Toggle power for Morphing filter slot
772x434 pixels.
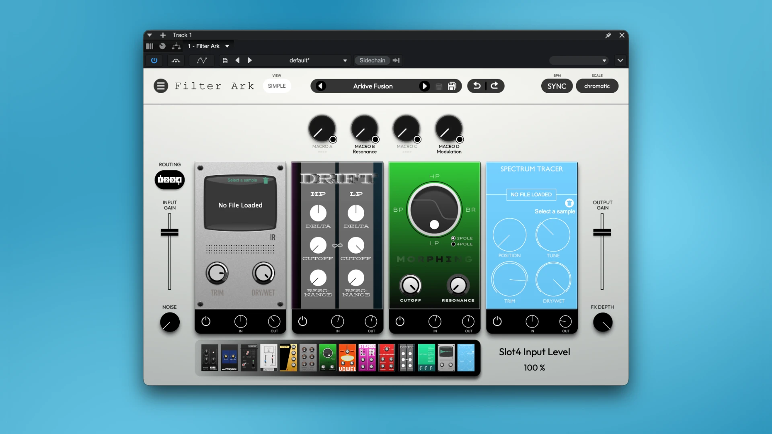coord(400,321)
